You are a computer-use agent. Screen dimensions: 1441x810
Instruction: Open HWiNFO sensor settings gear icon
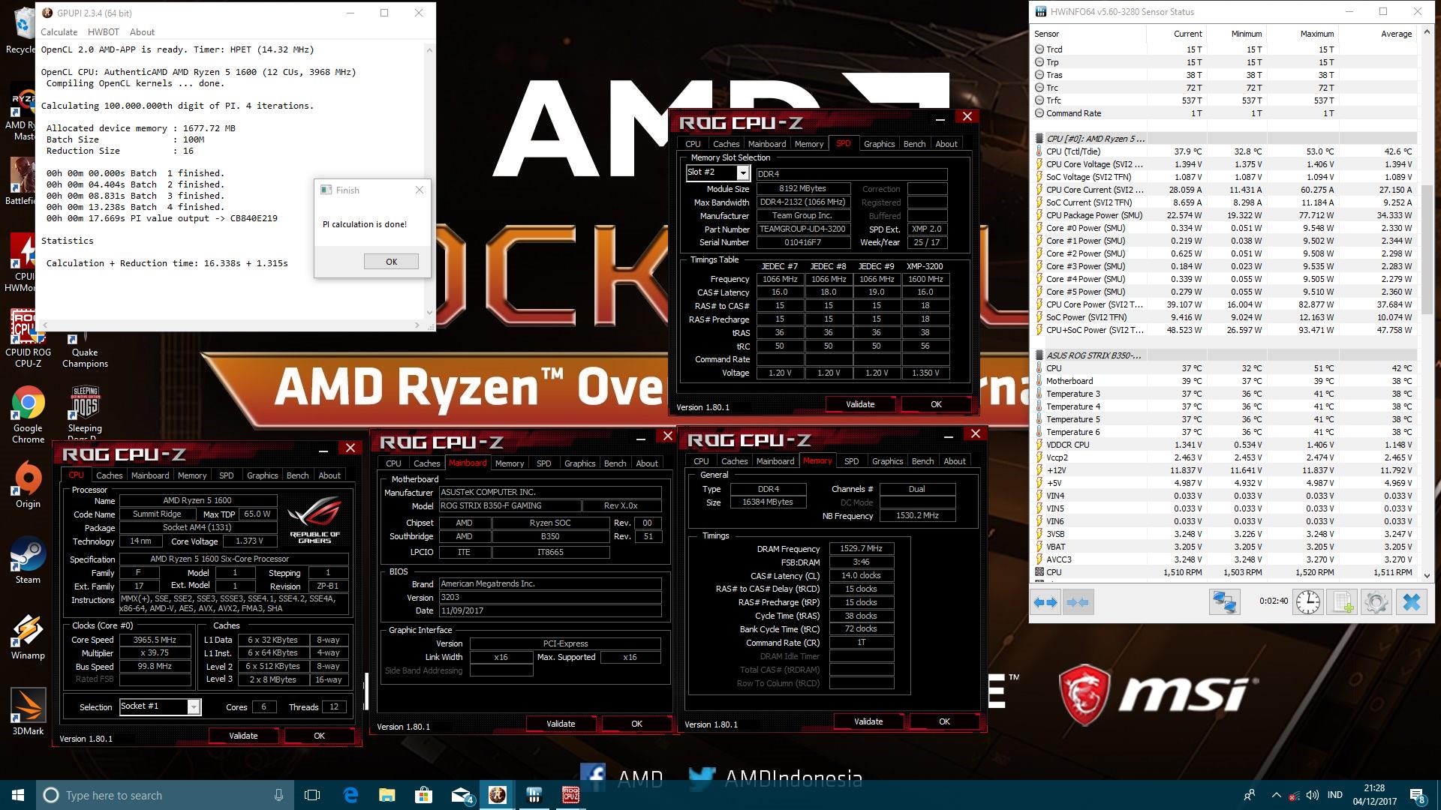[1376, 601]
